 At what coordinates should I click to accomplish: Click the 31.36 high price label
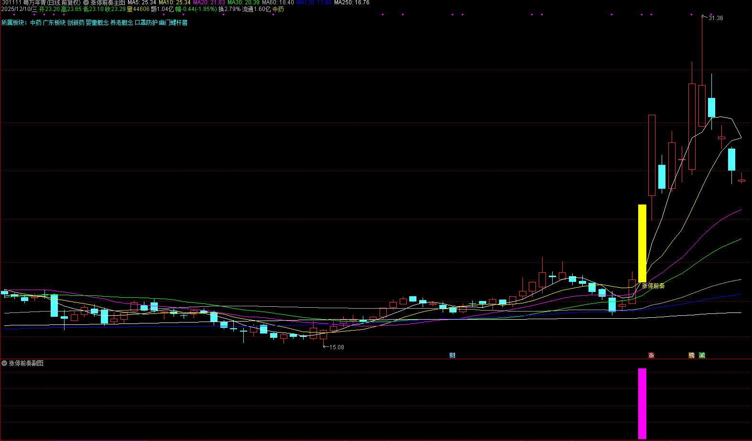click(x=716, y=18)
